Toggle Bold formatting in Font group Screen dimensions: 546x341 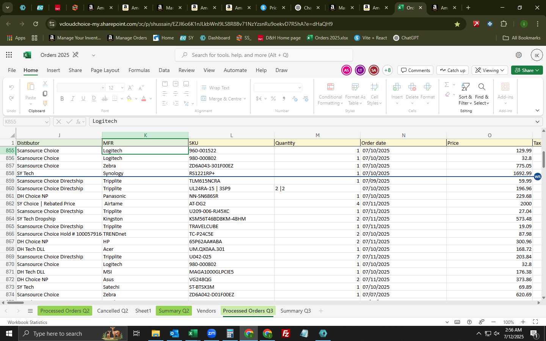tap(62, 99)
